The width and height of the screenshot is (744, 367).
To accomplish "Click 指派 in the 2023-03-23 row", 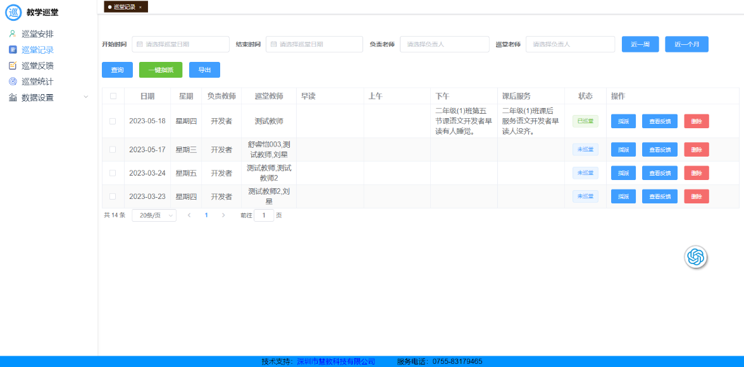I will (624, 196).
